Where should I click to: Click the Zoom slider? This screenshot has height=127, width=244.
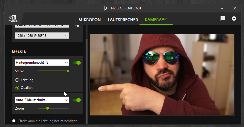pyautogui.click(x=53, y=108)
